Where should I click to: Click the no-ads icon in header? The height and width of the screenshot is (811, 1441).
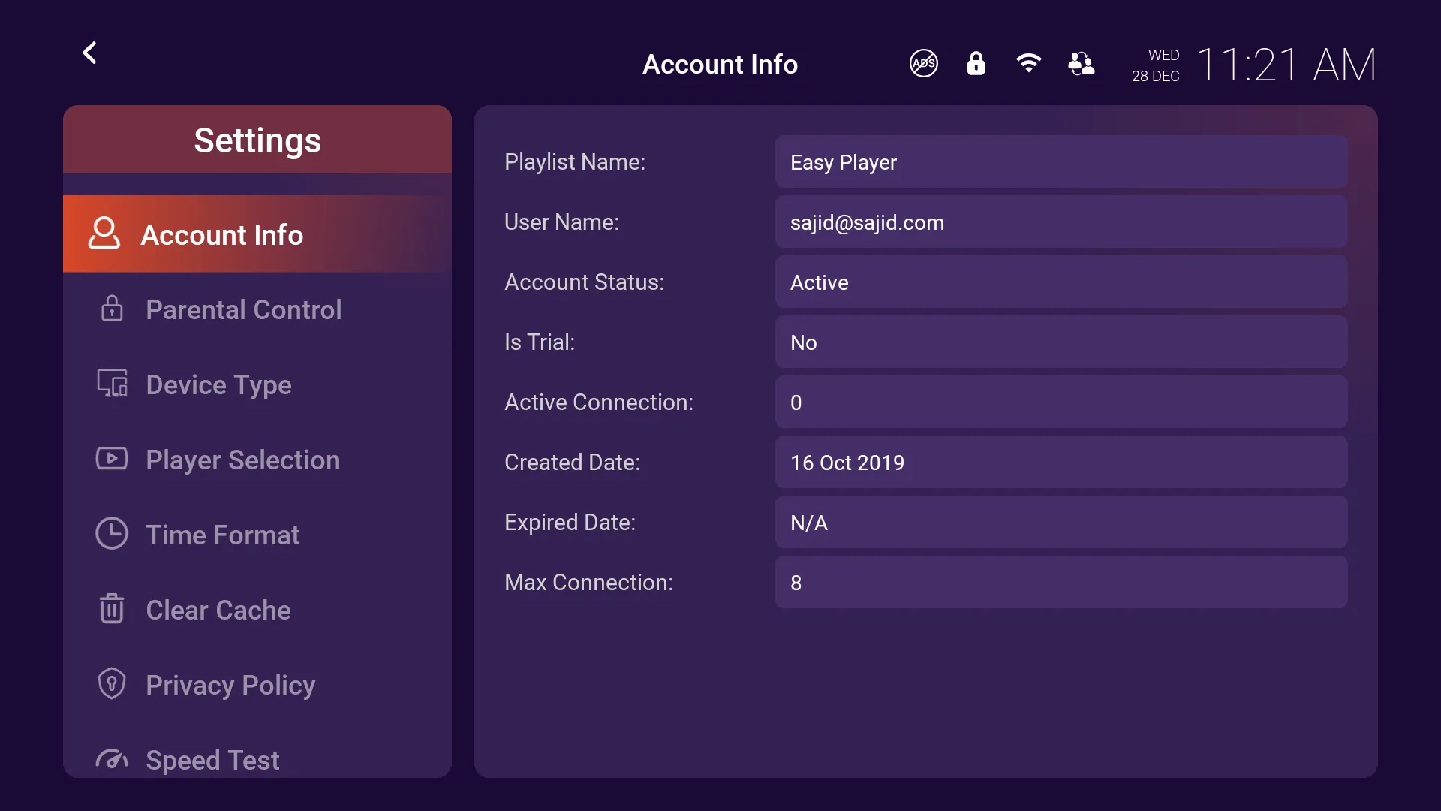[924, 64]
